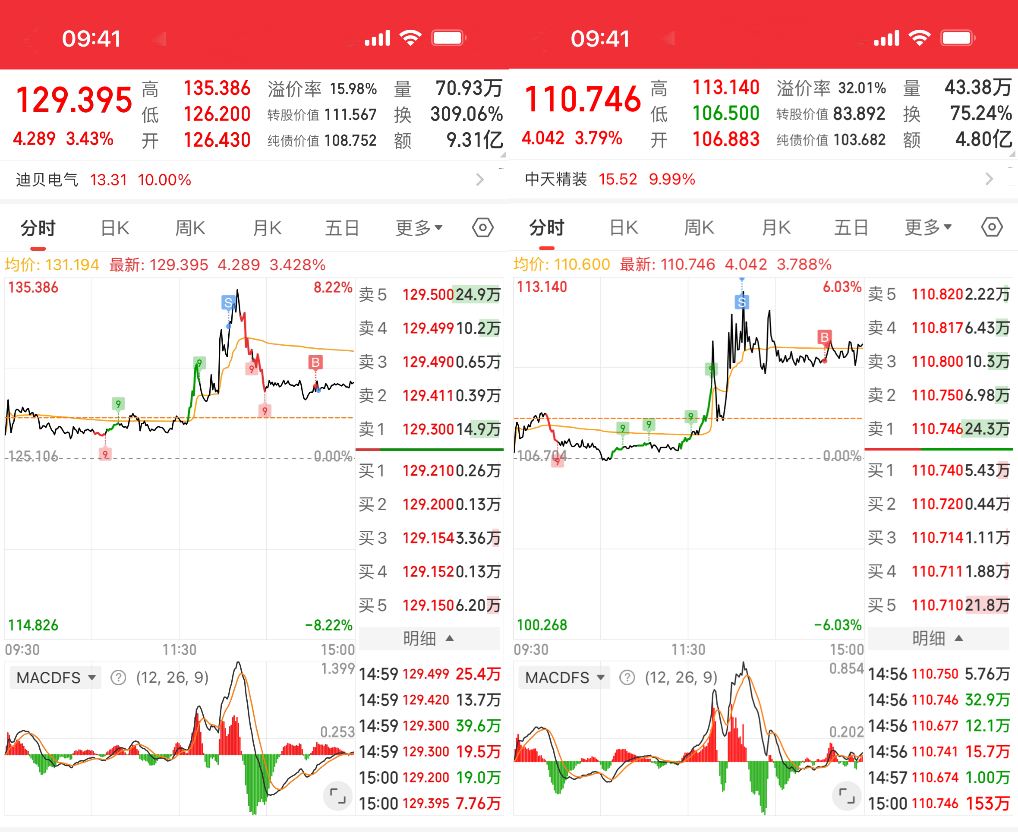The width and height of the screenshot is (1018, 832).
Task: Expand left chart to fullscreen
Action: pos(337,796)
